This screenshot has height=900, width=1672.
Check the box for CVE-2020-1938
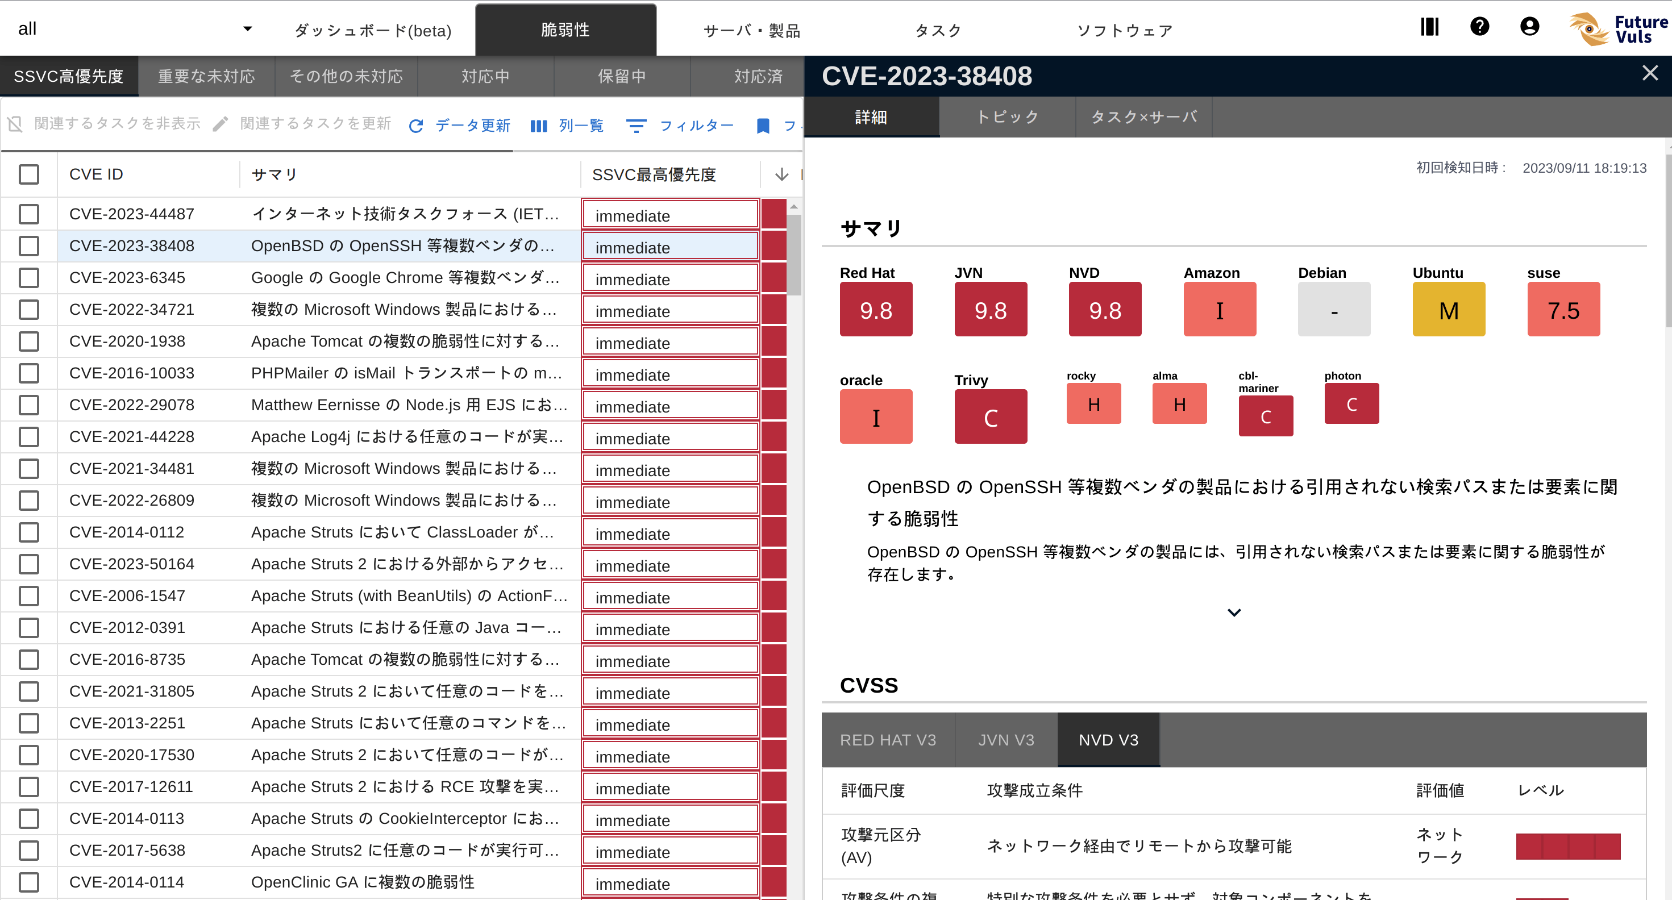tap(28, 341)
